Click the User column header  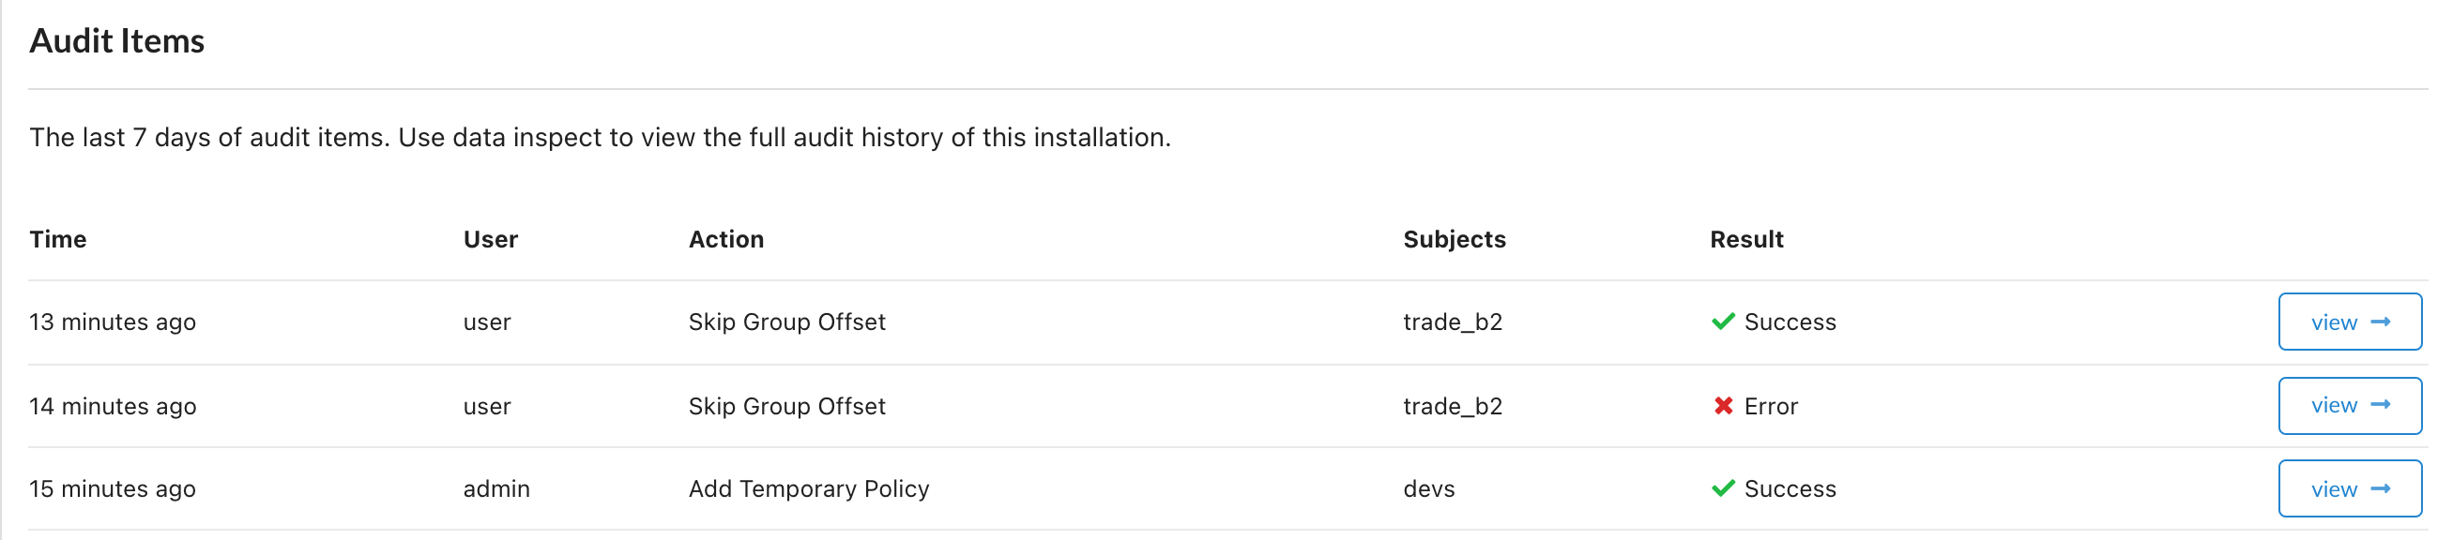(x=491, y=240)
